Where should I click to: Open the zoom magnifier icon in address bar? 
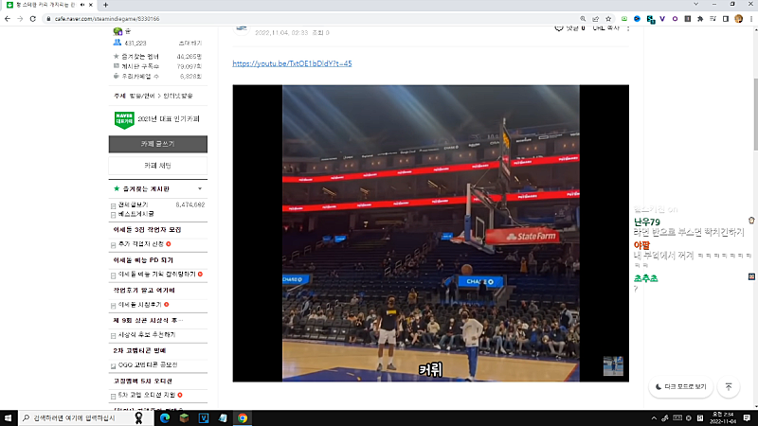[x=583, y=19]
